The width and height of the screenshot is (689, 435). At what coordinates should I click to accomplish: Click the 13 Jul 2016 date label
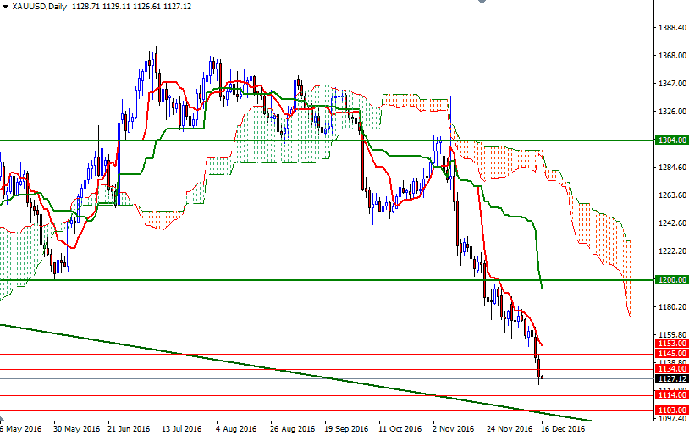[184, 428]
